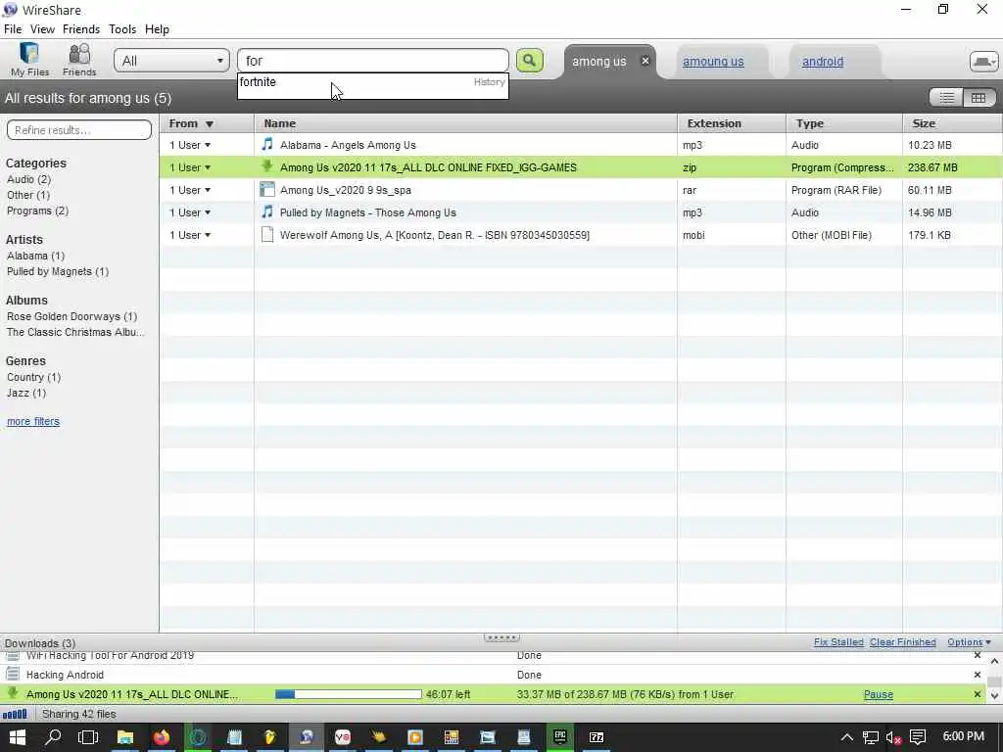Click in the search text field

tap(372, 61)
